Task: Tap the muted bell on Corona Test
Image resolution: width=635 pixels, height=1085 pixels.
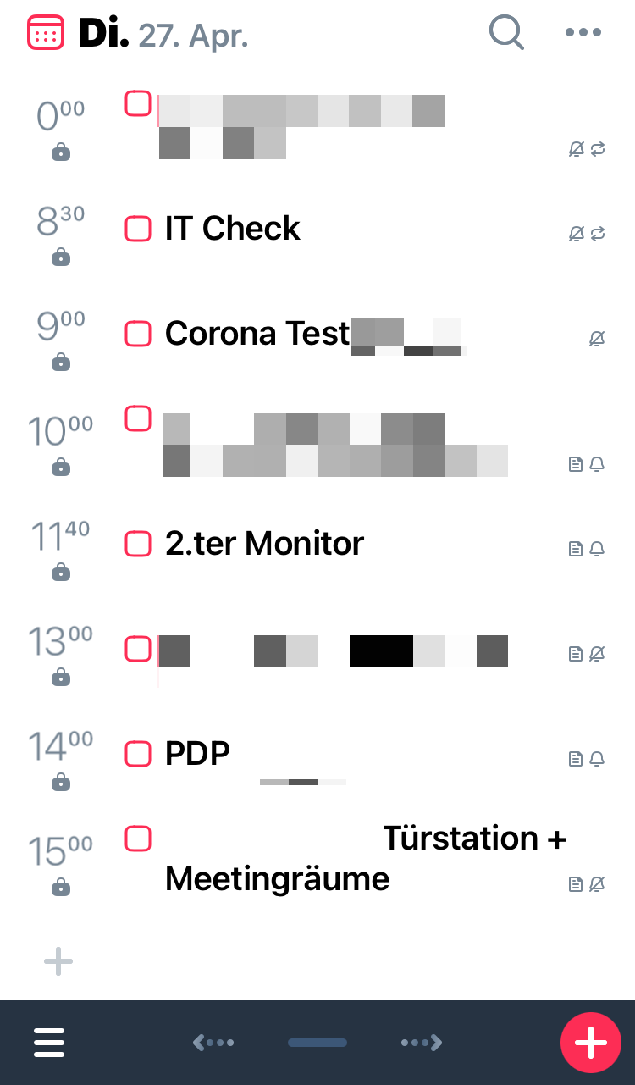Action: pos(597,340)
